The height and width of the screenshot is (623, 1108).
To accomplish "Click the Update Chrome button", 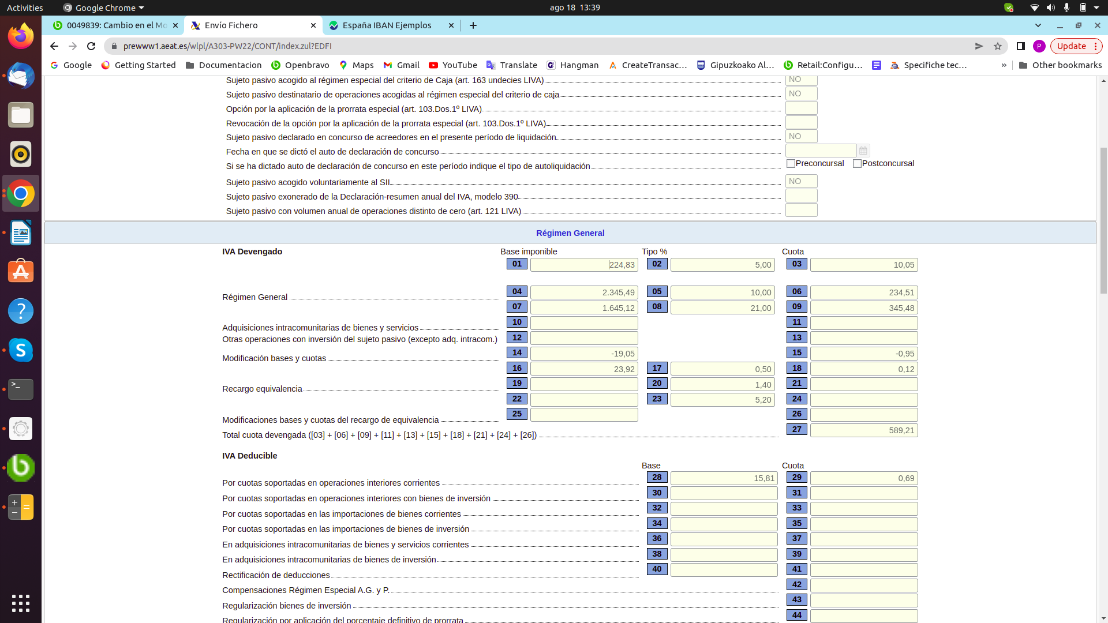I will (x=1072, y=46).
